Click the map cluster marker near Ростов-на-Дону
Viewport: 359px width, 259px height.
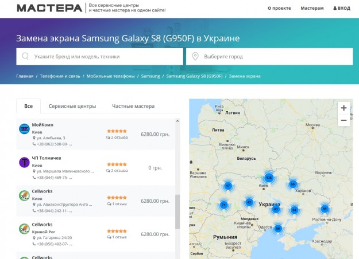pos(325,209)
